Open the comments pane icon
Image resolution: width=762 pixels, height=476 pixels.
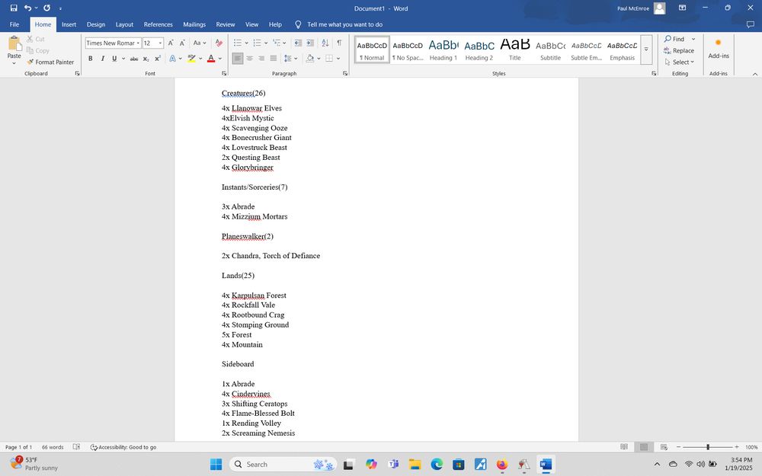coord(751,24)
